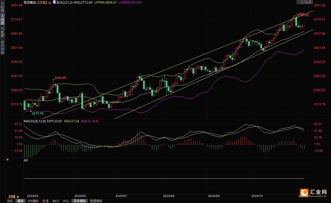Click the BOLL indicator chart icon
Image resolution: width=331 pixels, height=203 pixels.
(x=54, y=2)
